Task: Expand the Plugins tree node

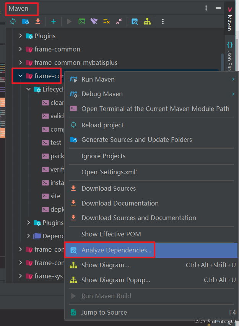Action: (20, 36)
